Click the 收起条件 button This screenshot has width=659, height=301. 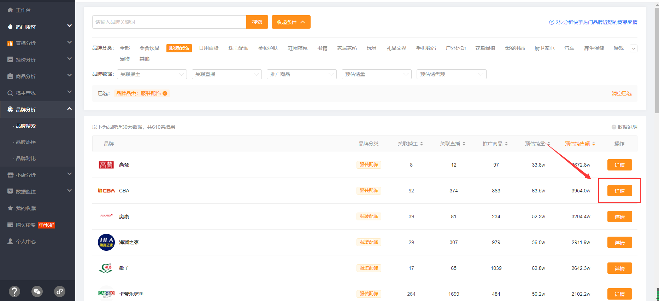pyautogui.click(x=291, y=22)
